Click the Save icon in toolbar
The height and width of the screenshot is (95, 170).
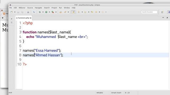pyautogui.click(x=18, y=12)
